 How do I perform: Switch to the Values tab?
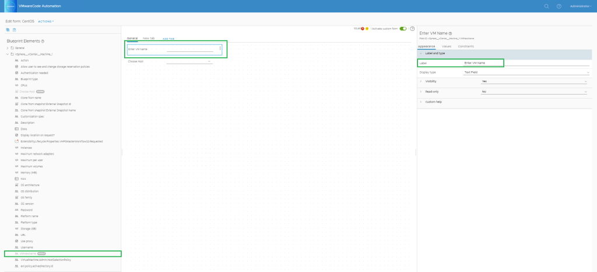click(447, 46)
